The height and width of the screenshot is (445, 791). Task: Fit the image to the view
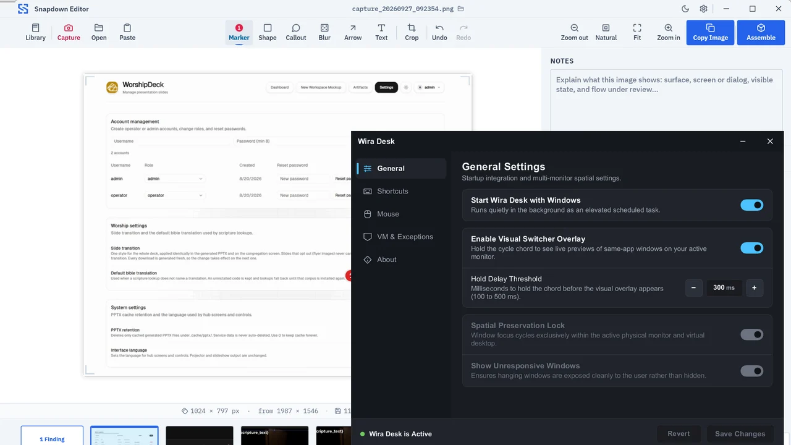coord(637,32)
